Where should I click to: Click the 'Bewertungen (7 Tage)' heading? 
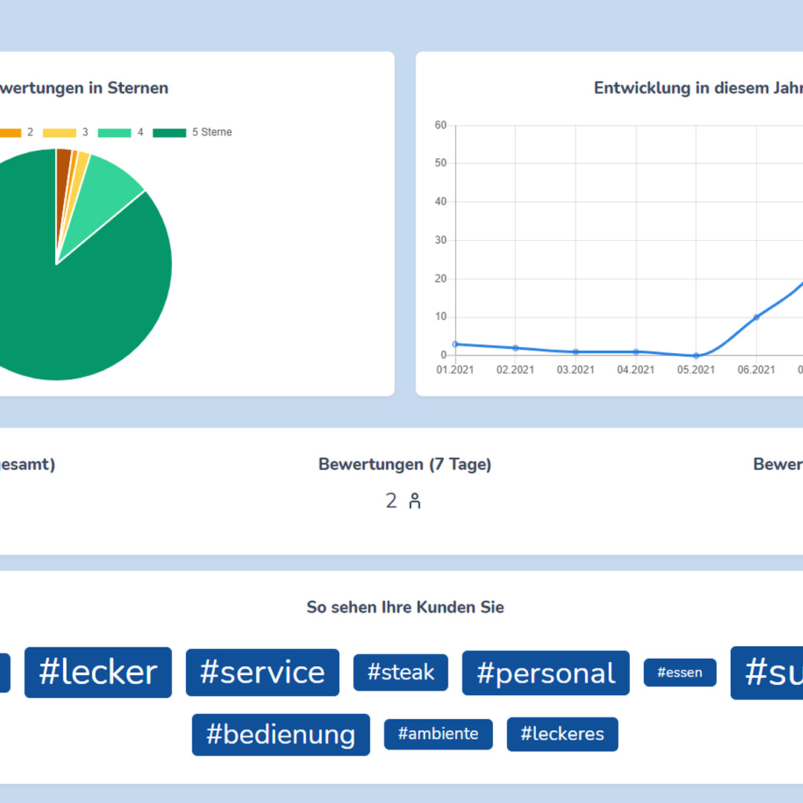click(404, 465)
